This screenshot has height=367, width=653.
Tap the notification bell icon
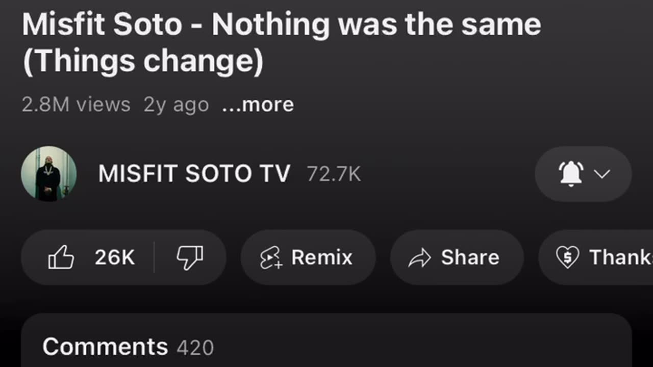[x=571, y=174]
